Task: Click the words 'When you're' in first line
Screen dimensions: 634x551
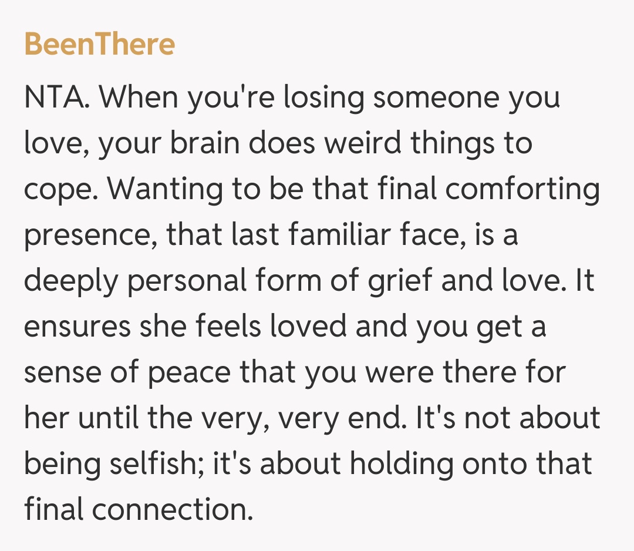Action: [x=186, y=98]
